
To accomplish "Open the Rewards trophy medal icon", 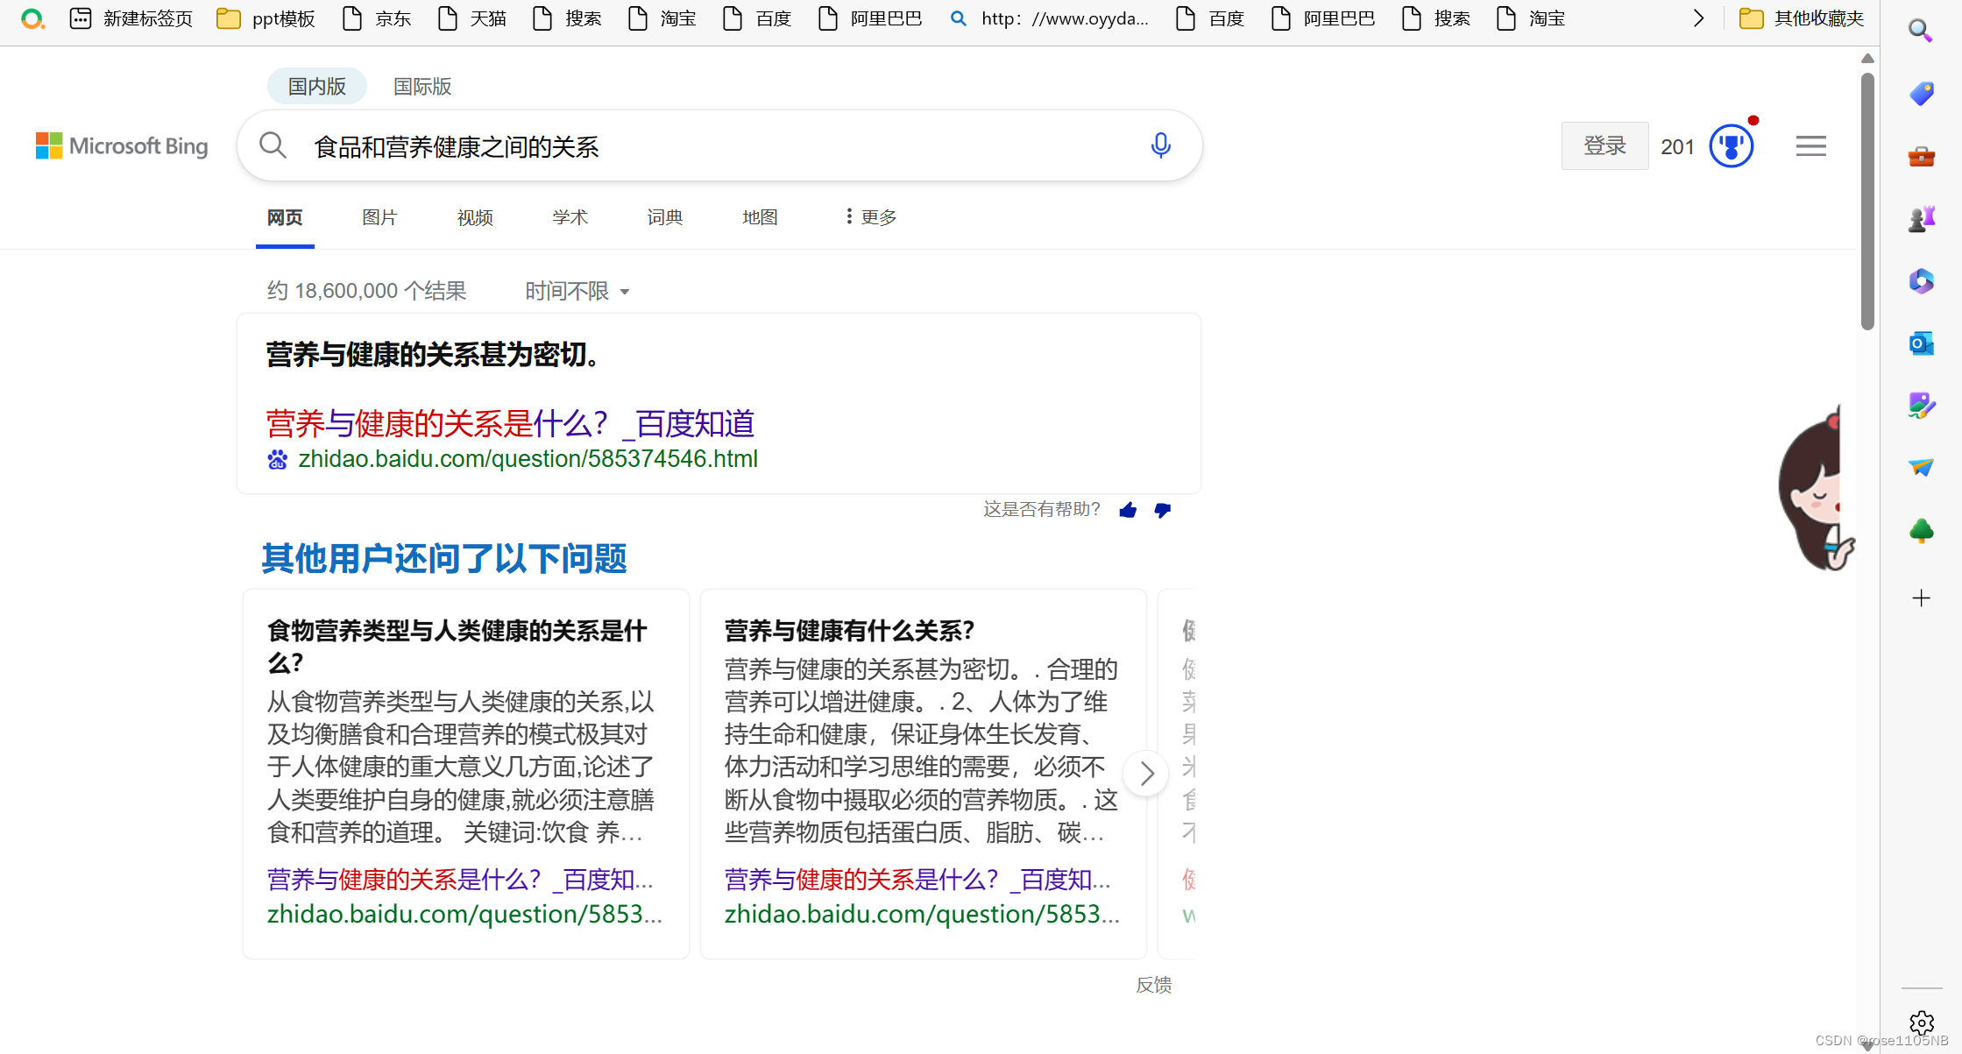I will [1731, 146].
